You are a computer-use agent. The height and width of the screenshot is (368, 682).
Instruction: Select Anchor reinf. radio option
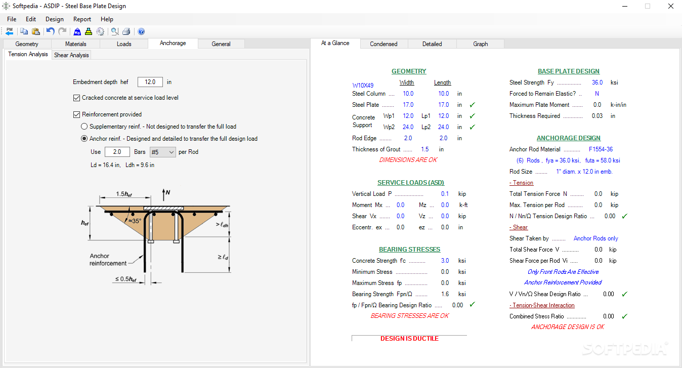(84, 139)
